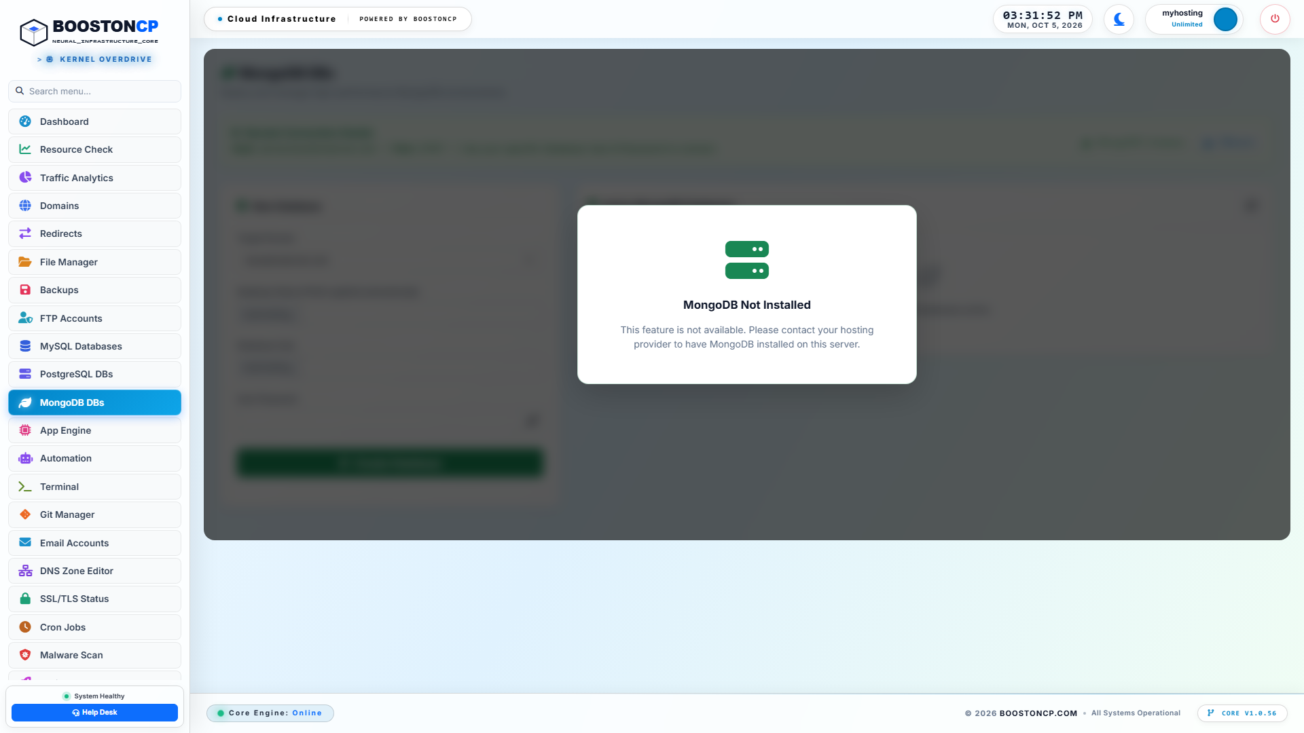Click the green server icon in dialog

pyautogui.click(x=747, y=260)
